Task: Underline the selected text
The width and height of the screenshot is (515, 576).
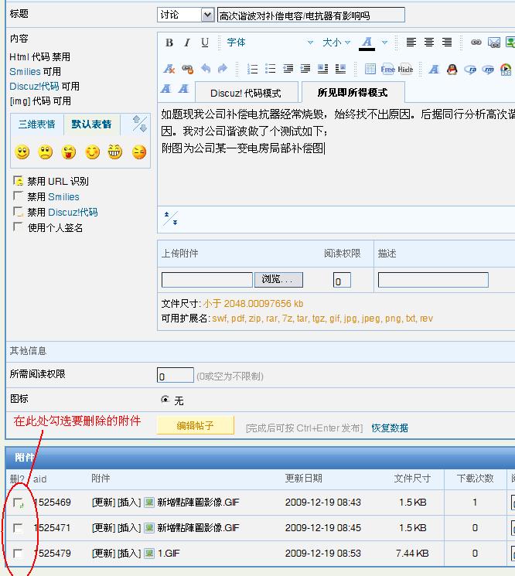Action: [205, 43]
